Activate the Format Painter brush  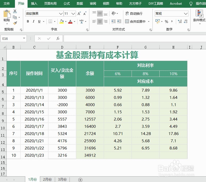point(15,22)
